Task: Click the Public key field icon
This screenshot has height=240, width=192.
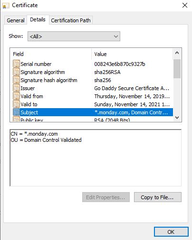Action: pos(16,119)
